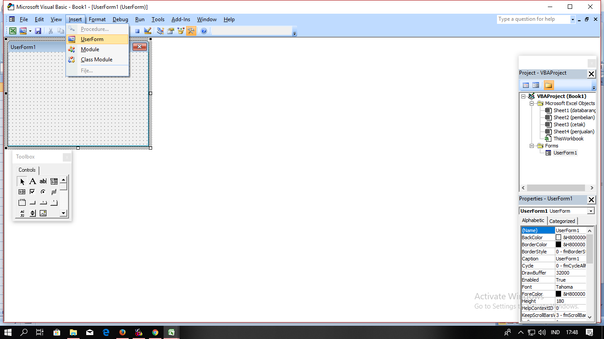
Task: Select the Label (A) control in the Toolbox
Action: coord(33,181)
